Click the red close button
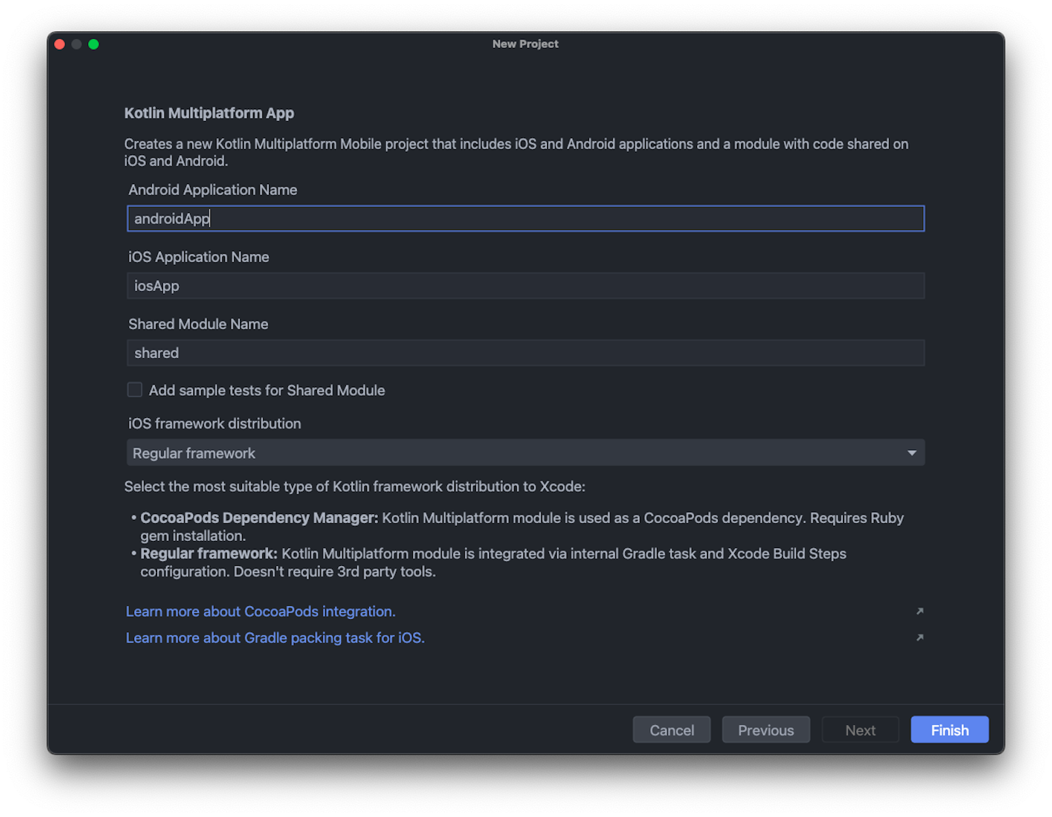 59,44
